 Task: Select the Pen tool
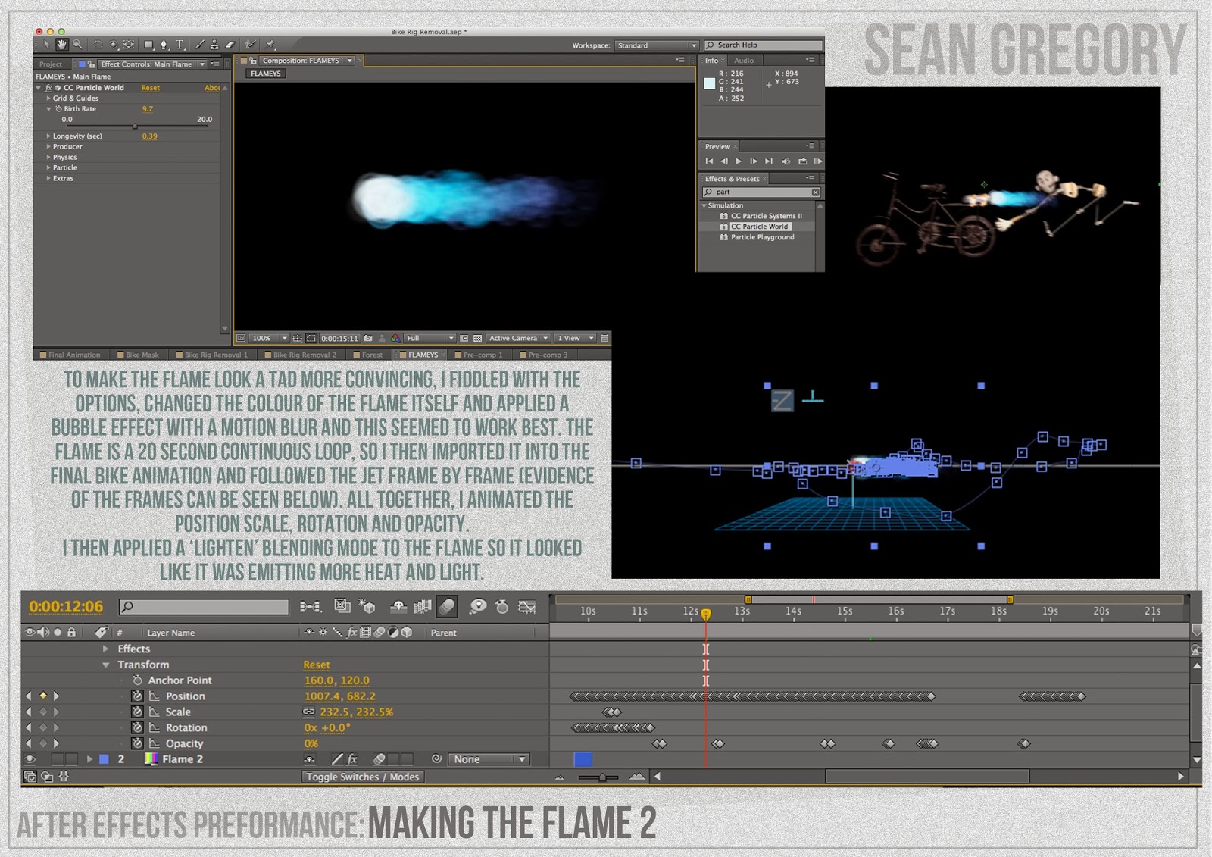coord(165,44)
